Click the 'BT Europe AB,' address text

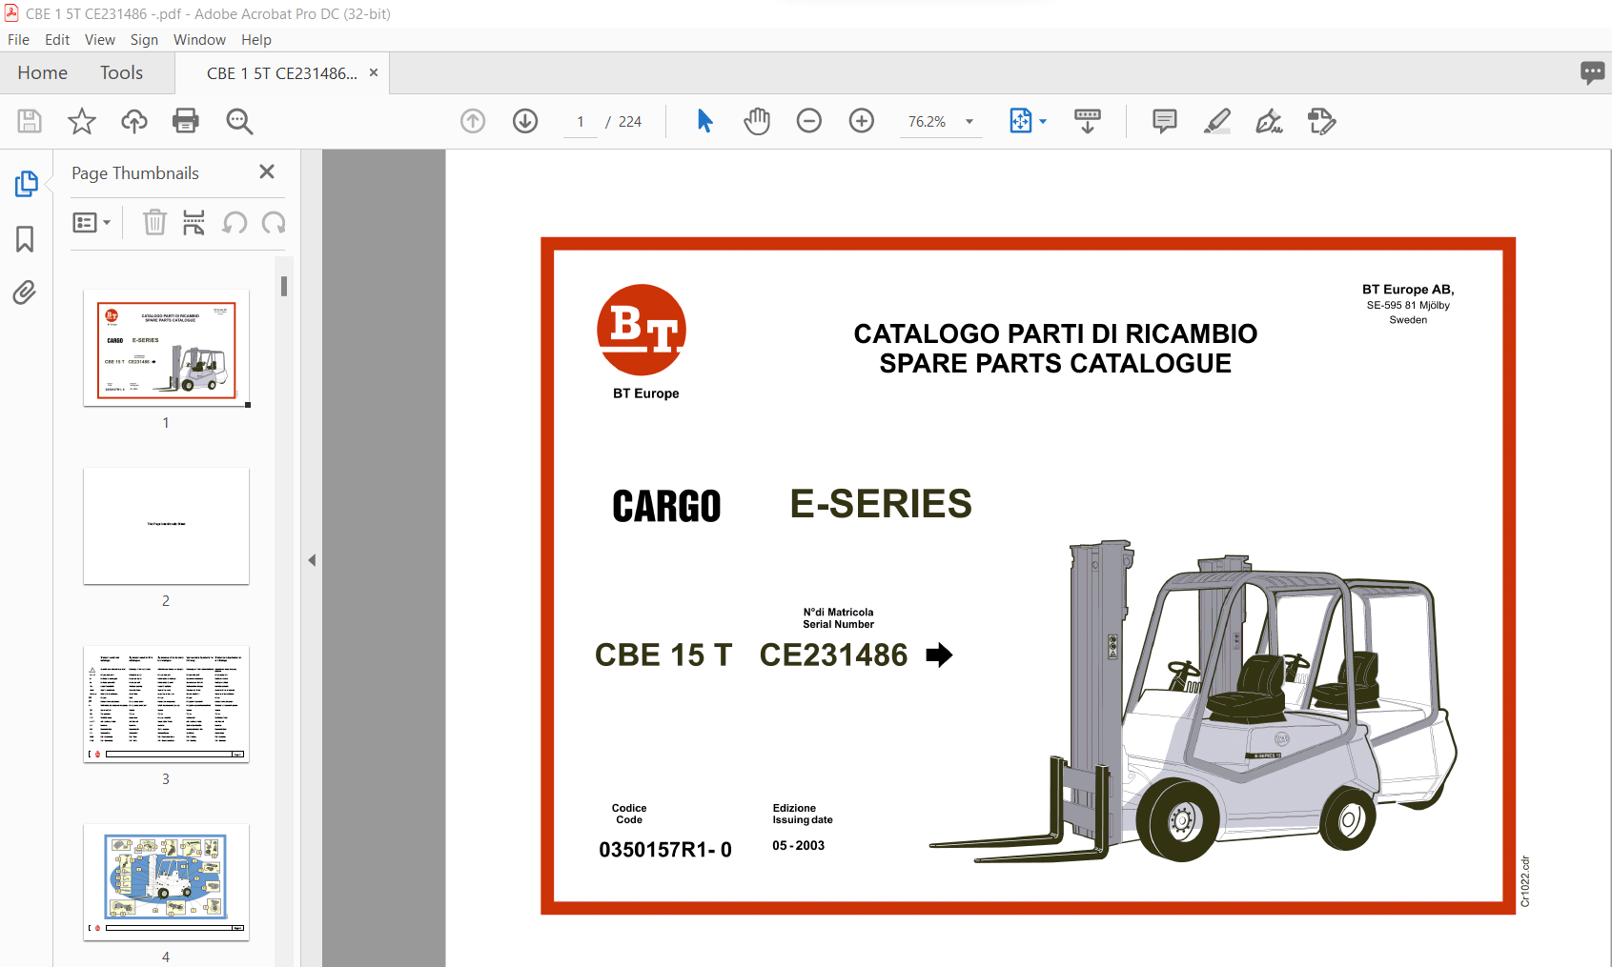[1408, 290]
